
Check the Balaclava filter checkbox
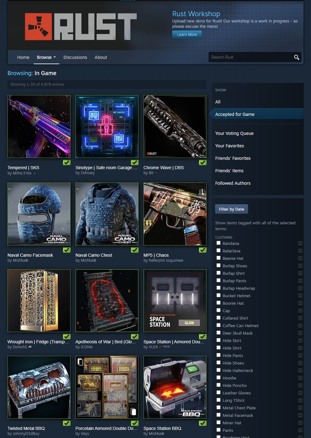tap(218, 250)
